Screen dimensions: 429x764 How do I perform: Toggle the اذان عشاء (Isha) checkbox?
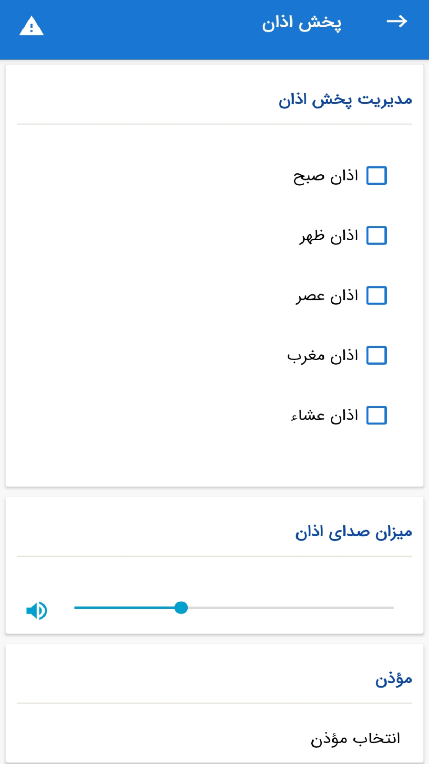pos(376,415)
